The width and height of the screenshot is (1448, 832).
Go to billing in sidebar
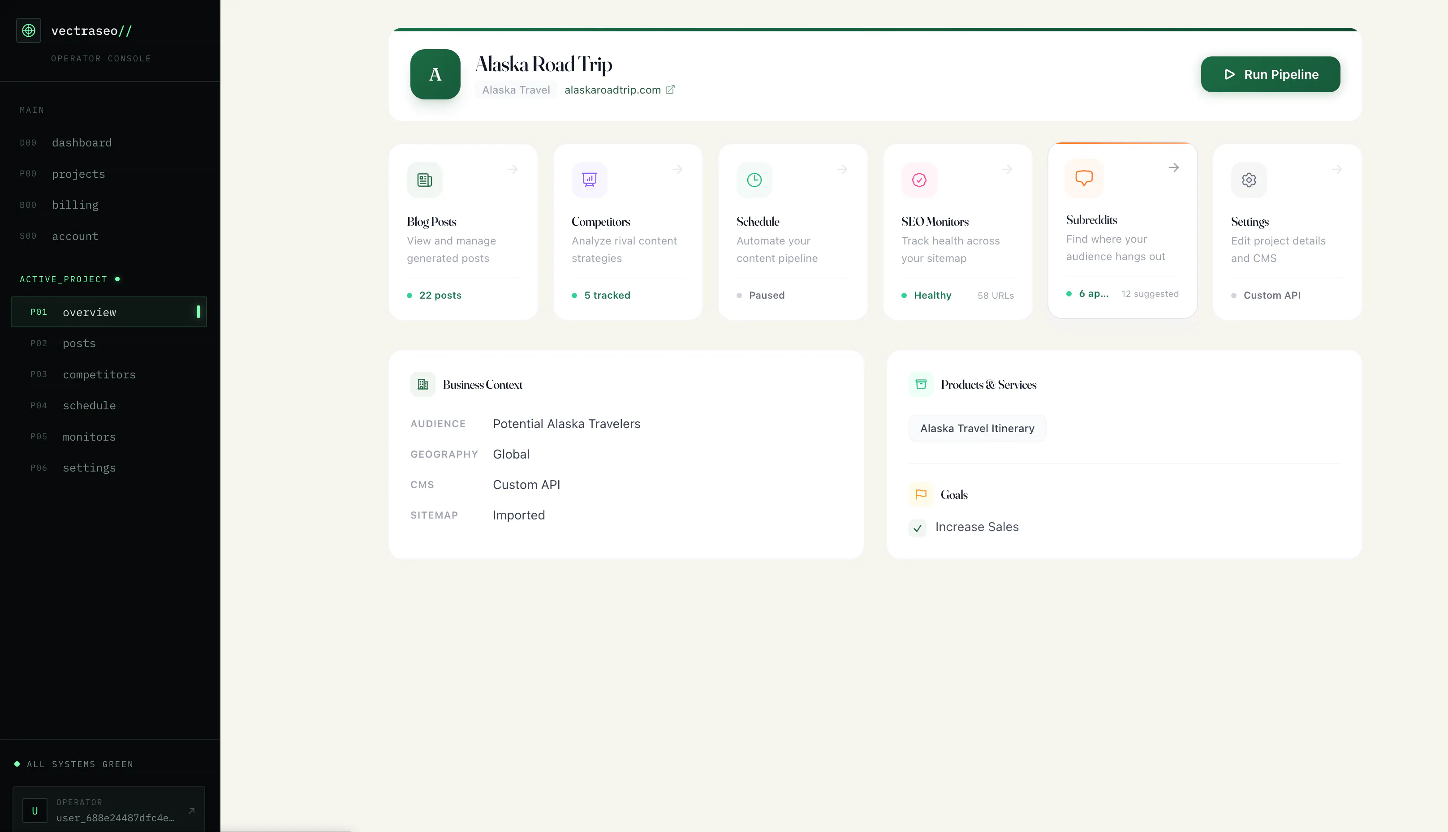(108, 205)
